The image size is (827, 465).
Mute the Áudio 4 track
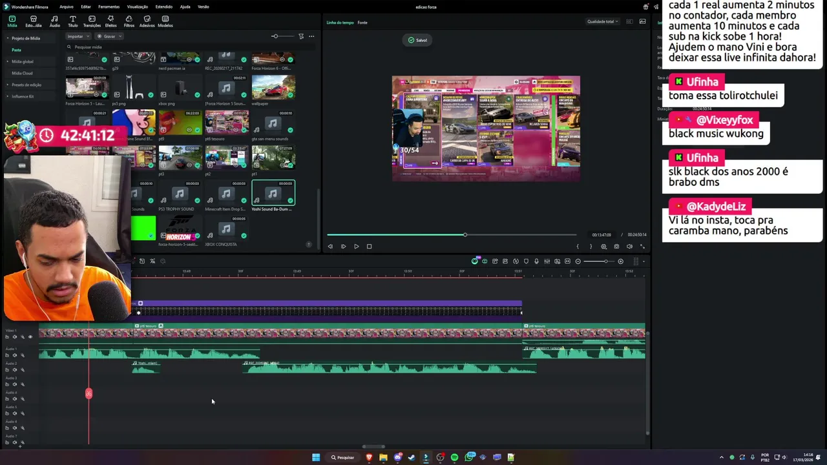[x=15, y=399]
